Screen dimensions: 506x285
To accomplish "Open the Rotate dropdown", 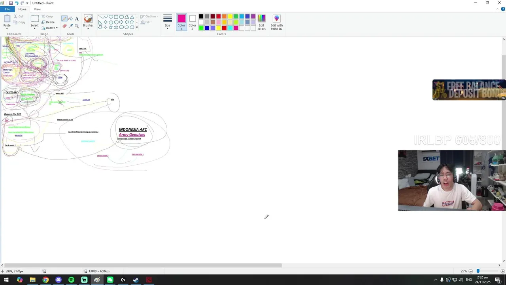I will click(x=49, y=28).
